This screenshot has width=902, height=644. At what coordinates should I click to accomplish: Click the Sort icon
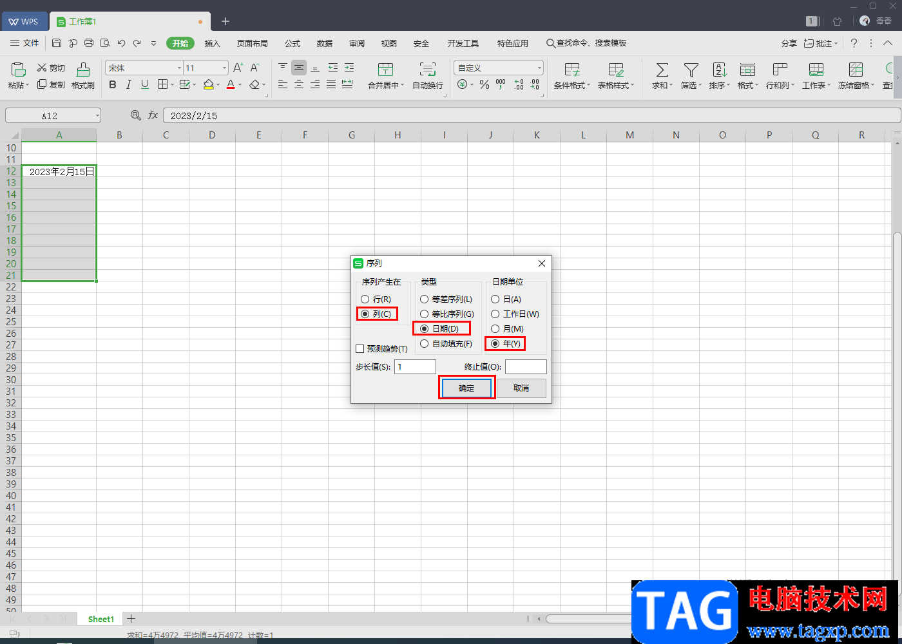pos(720,70)
